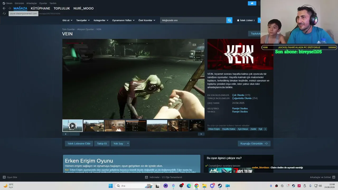The height and width of the screenshot is (190, 338).
Task: Launch Google Chrome from the taskbar
Action: 196,186
